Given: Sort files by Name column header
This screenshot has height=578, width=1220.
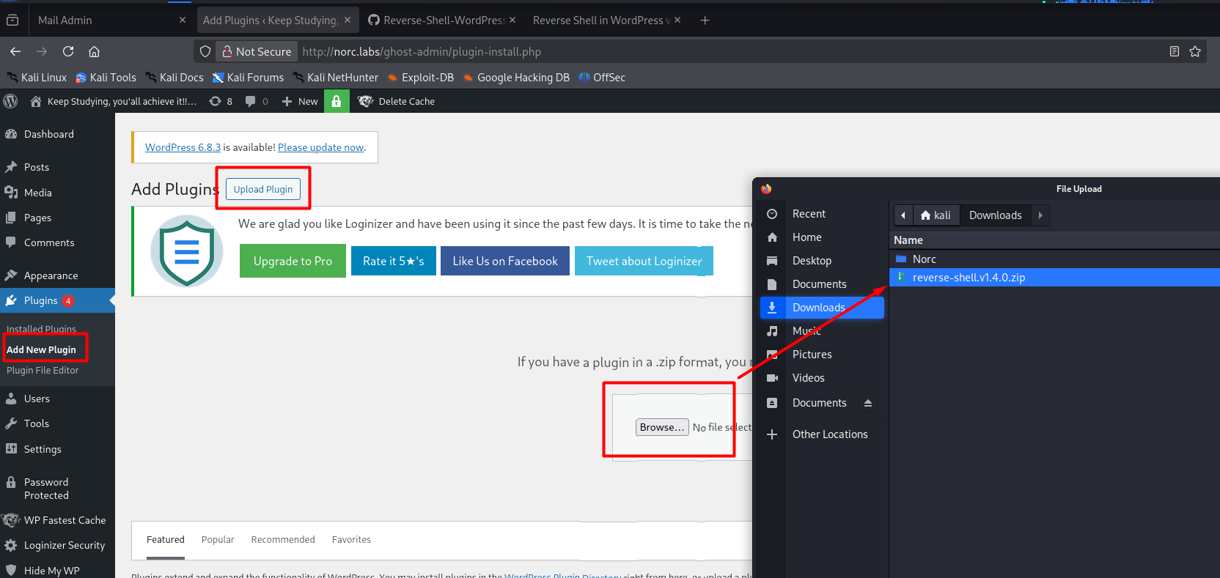Looking at the screenshot, I should tap(1054, 240).
